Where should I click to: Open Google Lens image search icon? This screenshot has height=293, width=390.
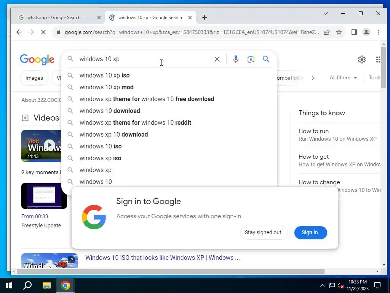click(251, 59)
